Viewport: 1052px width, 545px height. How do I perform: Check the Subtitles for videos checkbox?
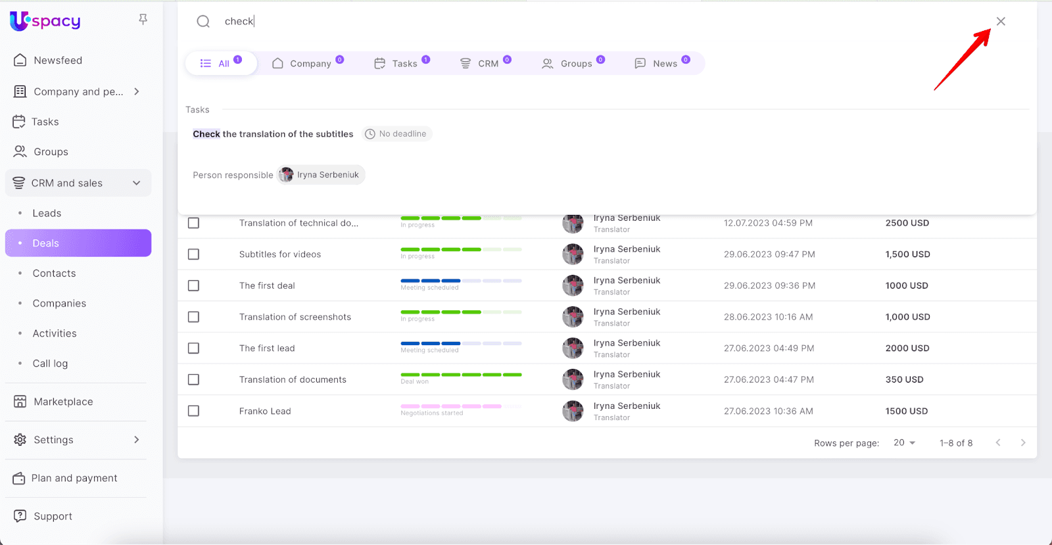point(193,254)
